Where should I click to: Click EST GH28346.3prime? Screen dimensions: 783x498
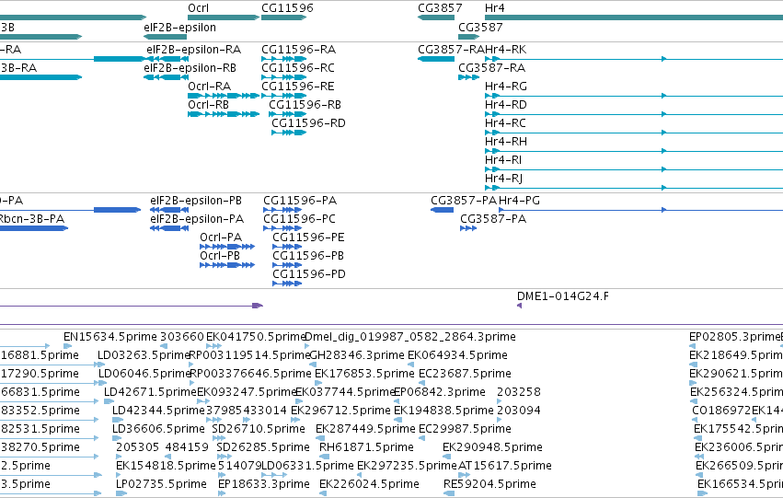pyautogui.click(x=313, y=365)
